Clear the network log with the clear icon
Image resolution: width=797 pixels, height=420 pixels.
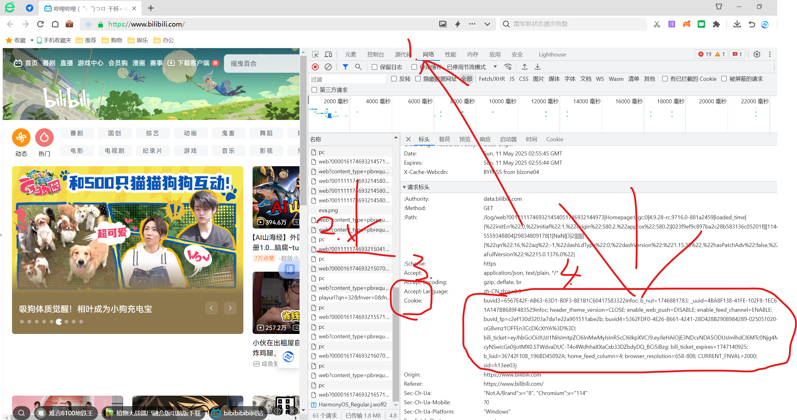(328, 67)
